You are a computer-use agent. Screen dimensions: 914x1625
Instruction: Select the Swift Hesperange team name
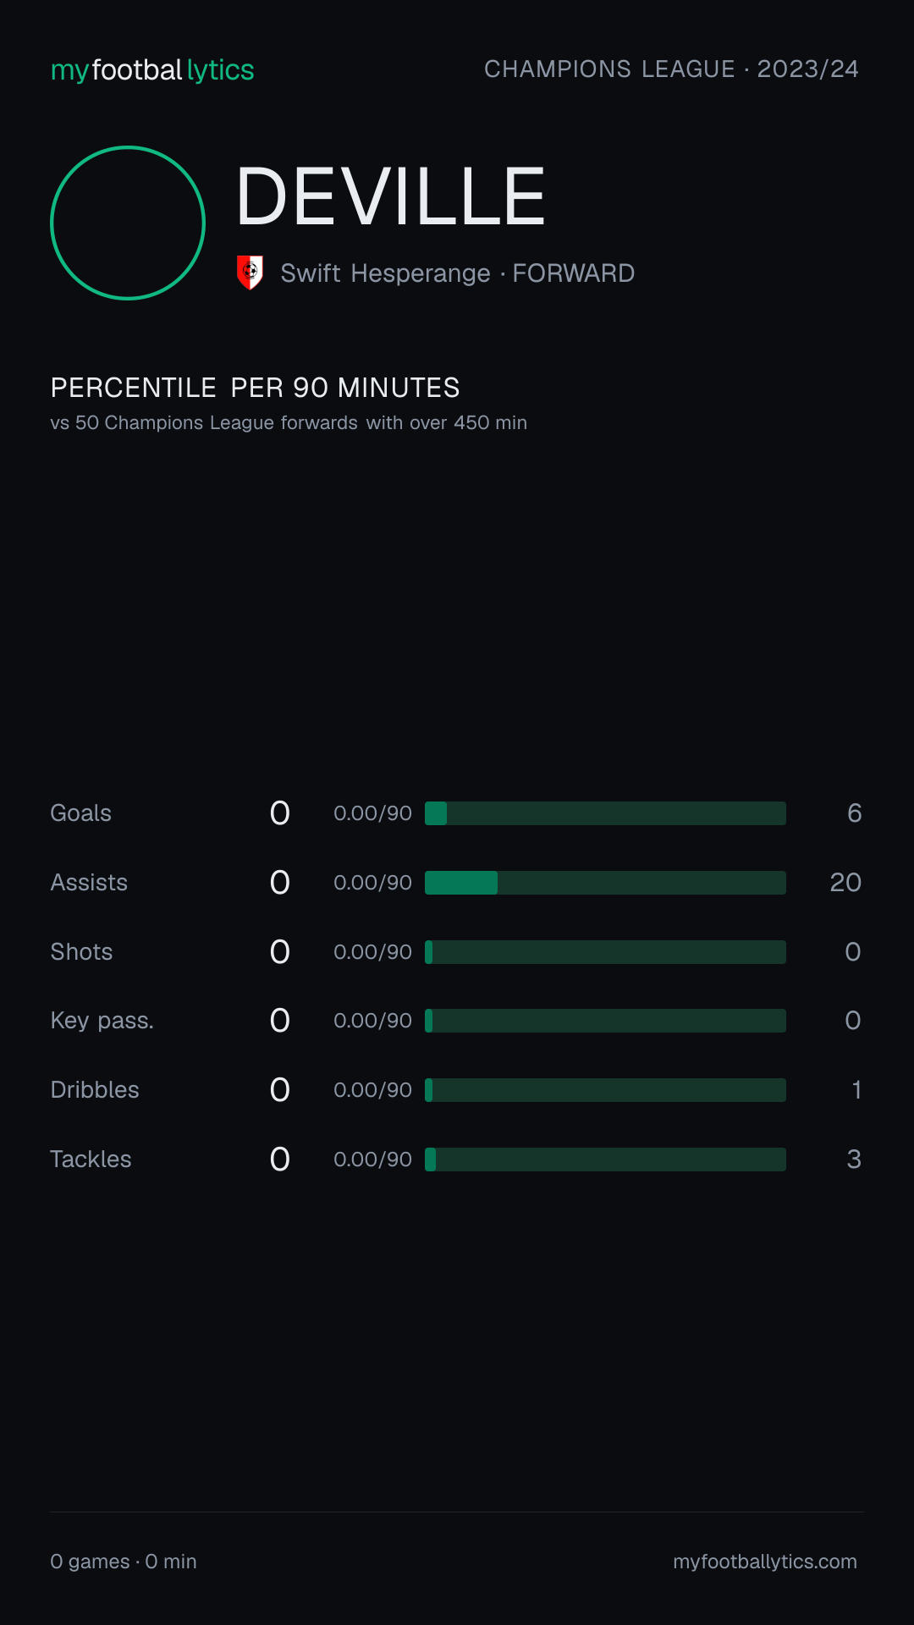point(385,273)
